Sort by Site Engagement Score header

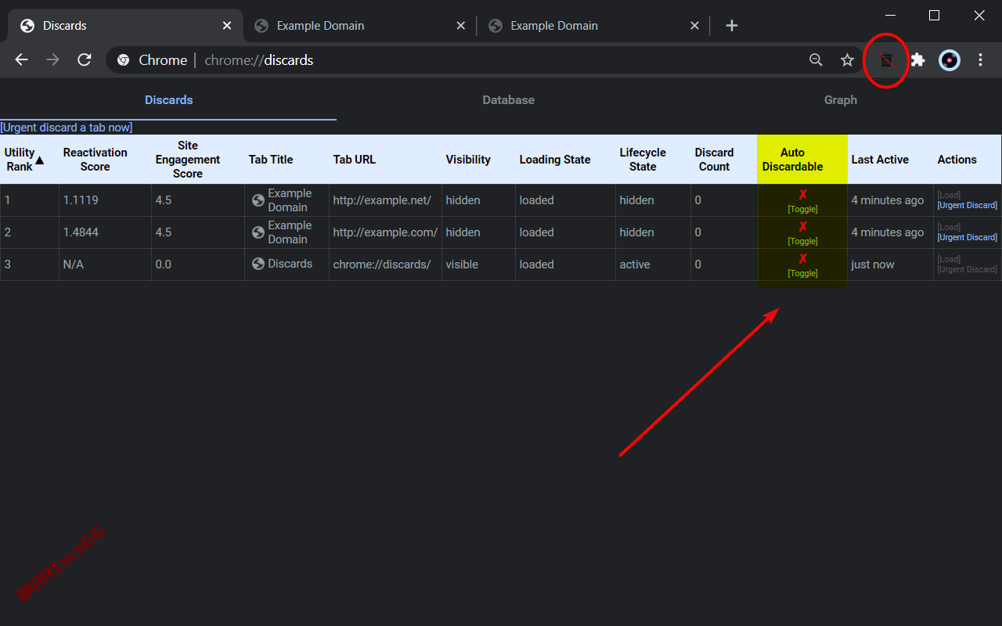[x=197, y=160]
